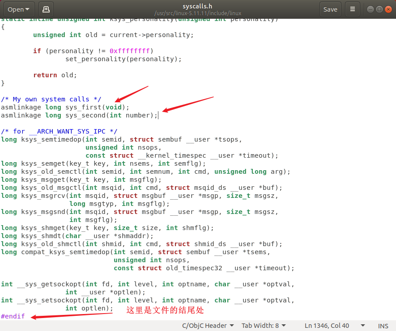Click the set_personality(personality) call
This screenshot has width=396, height=331.
tap(123, 59)
